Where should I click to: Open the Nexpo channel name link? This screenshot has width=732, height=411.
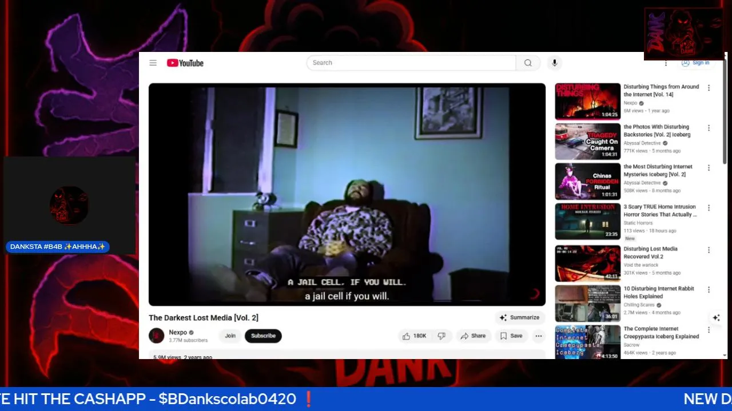178,332
